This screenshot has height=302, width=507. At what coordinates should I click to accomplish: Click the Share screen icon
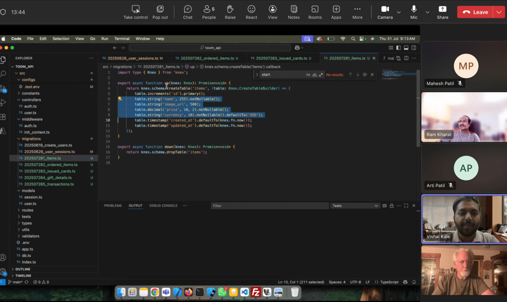tap(443, 9)
